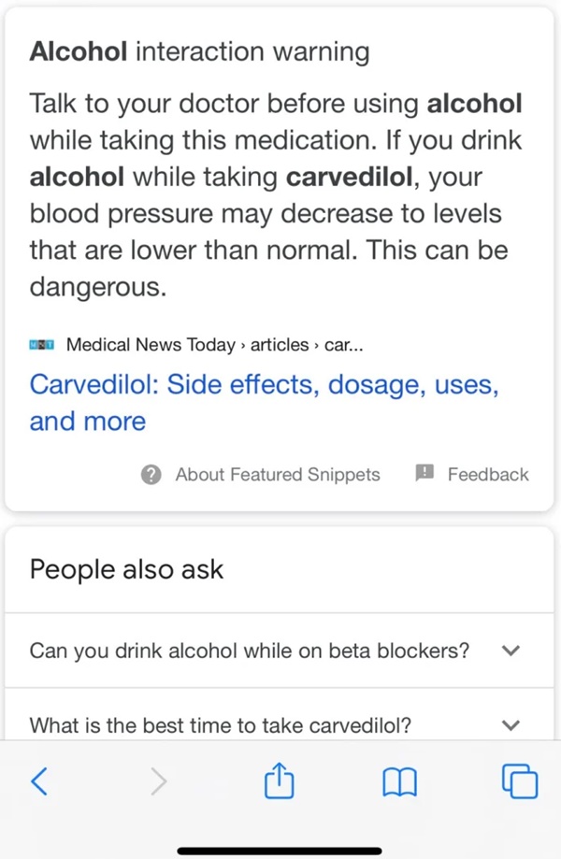Click the People also ask heading

click(x=126, y=570)
